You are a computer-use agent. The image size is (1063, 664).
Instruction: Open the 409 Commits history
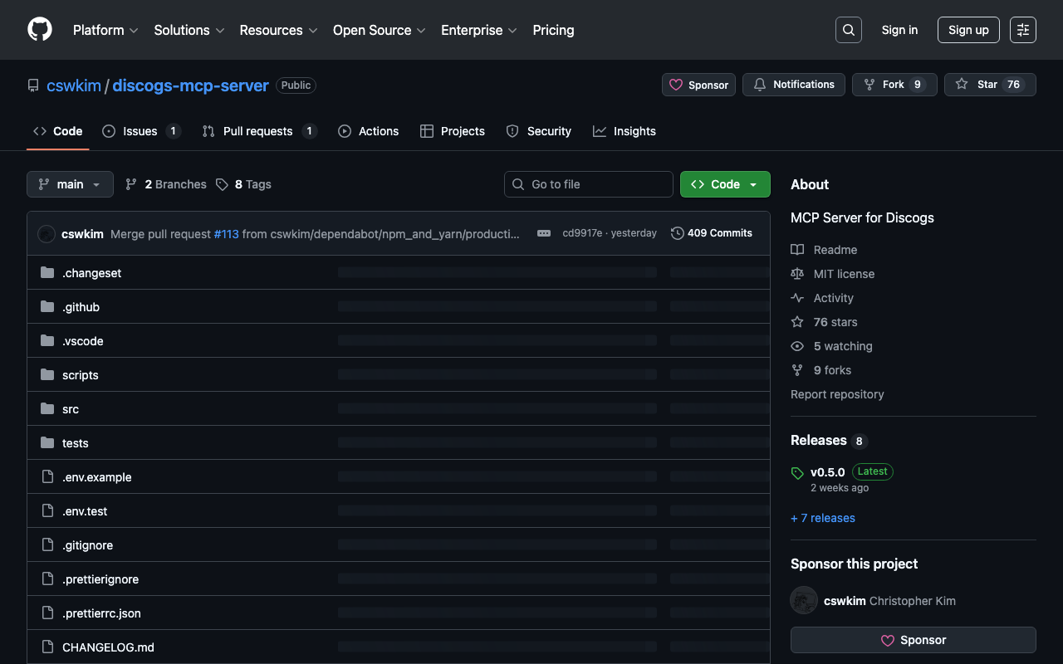(711, 233)
